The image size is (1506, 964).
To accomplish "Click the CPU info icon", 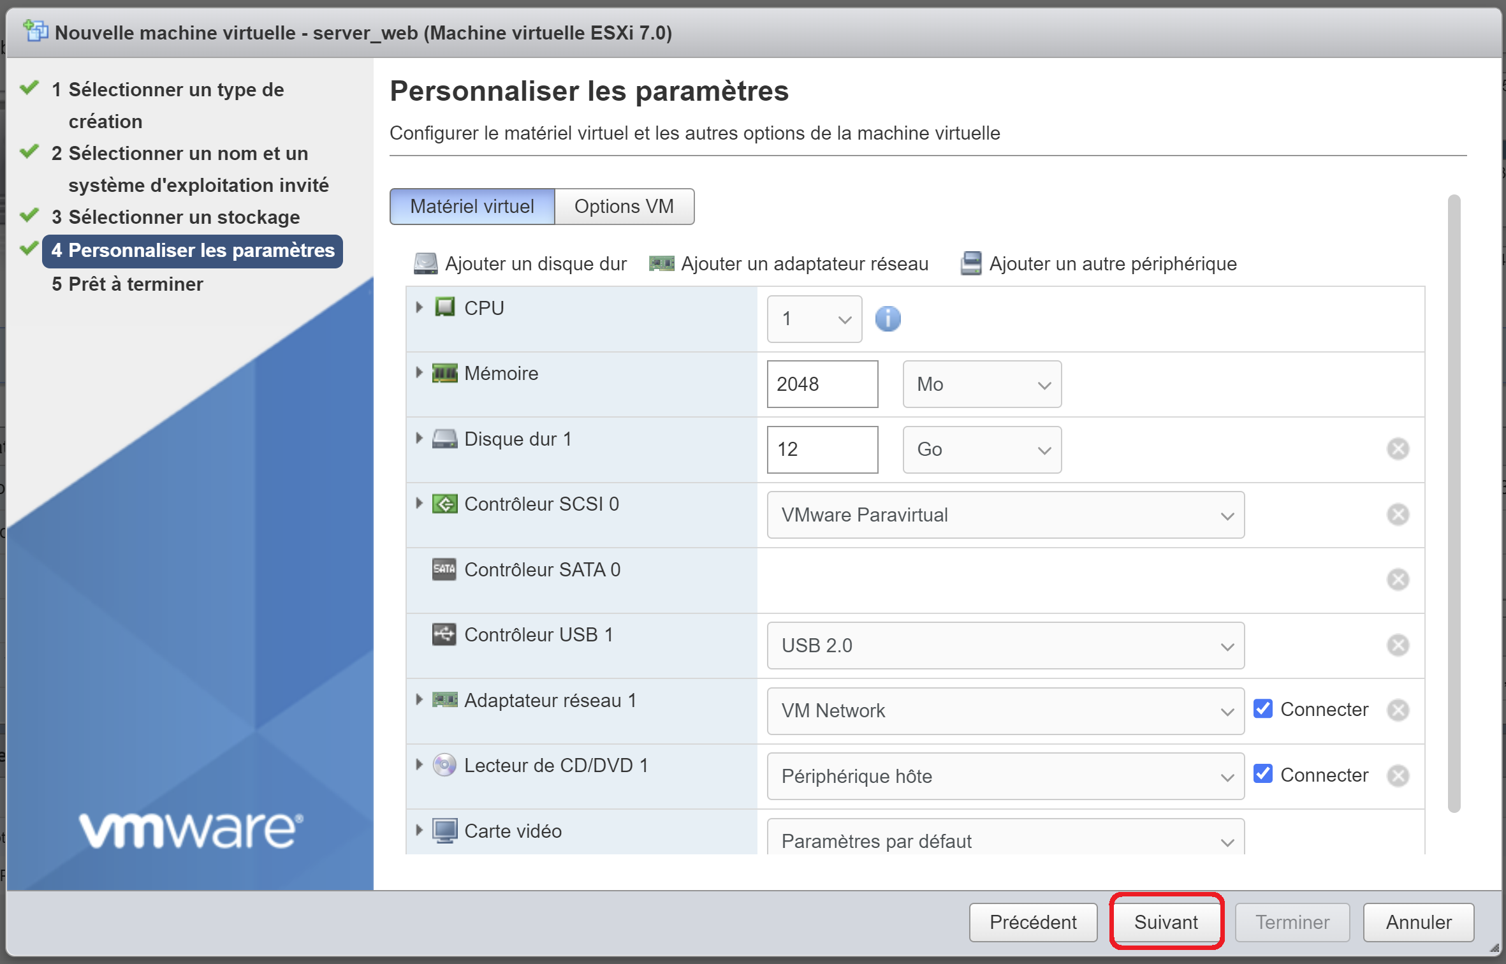I will coord(888,319).
